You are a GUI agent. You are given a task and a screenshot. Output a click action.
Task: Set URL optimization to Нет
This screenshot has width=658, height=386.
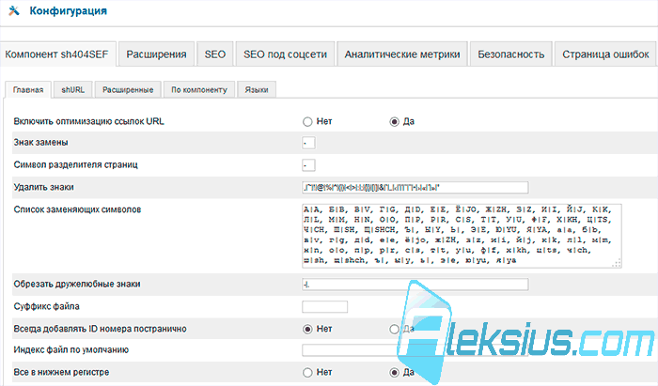pos(307,121)
